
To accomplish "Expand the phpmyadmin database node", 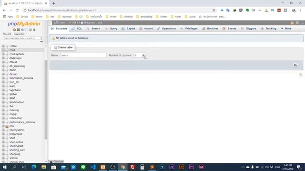I will pyautogui.click(x=3, y=130).
